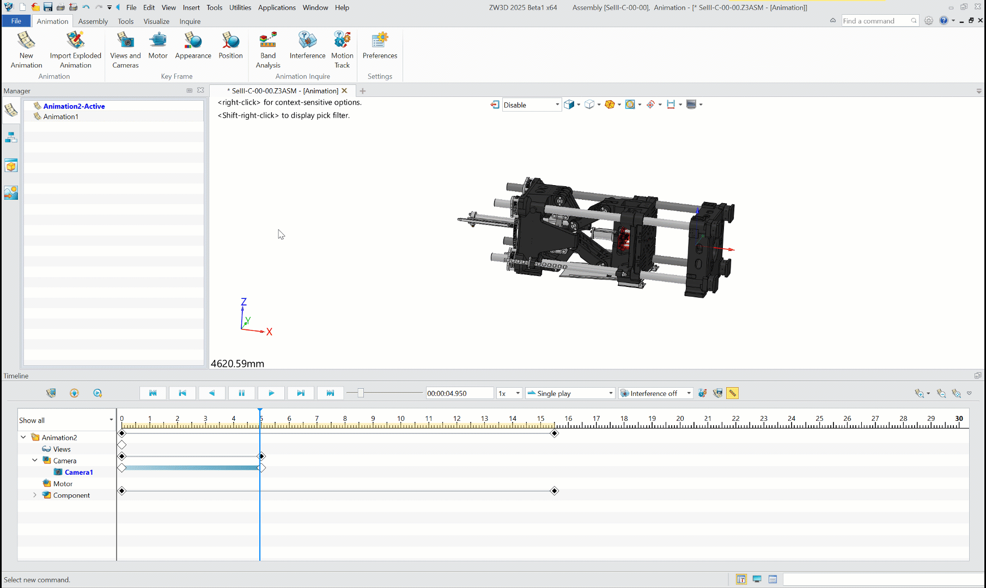The width and height of the screenshot is (986, 588).
Task: Open the Motion Track tool
Action: click(x=342, y=50)
